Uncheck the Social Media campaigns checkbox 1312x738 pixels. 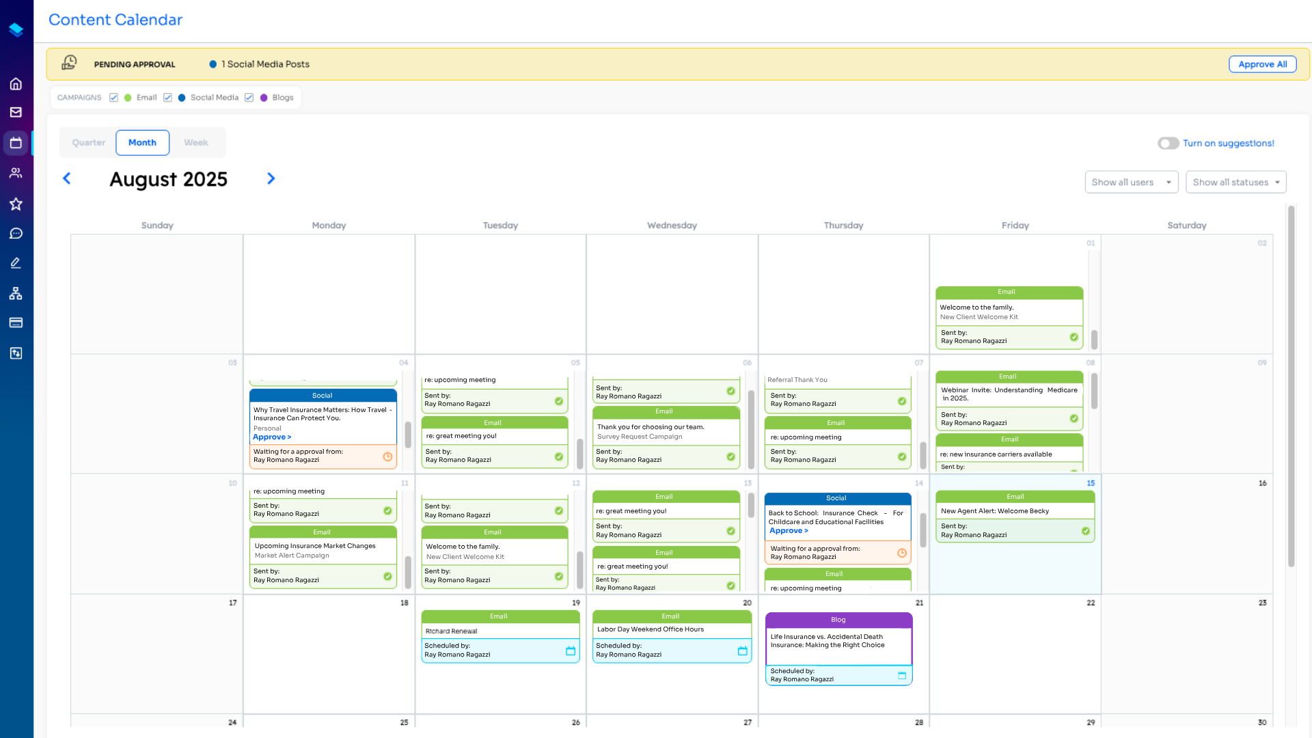[x=167, y=98]
